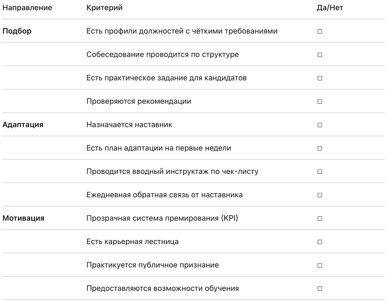Check the practical task for candidates box
This screenshot has height=301, width=388.
point(319,78)
